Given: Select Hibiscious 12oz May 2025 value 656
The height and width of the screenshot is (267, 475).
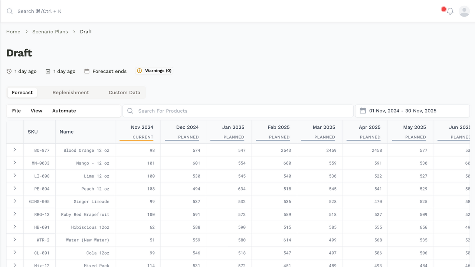Looking at the screenshot, I should pyautogui.click(x=410, y=227).
